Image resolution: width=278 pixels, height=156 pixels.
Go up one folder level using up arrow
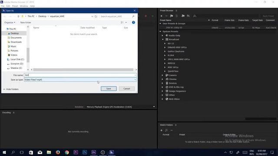click(18, 16)
